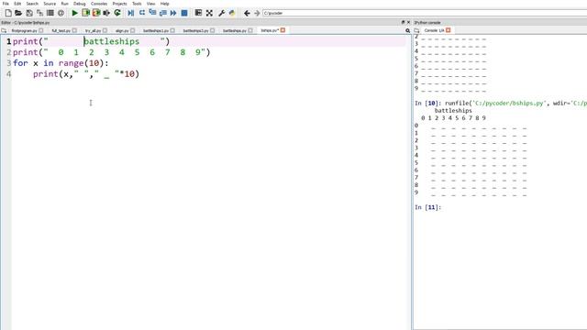The height and width of the screenshot is (330, 587).
Task: Click range(10) on editor line 3
Action: pyautogui.click(x=81, y=63)
